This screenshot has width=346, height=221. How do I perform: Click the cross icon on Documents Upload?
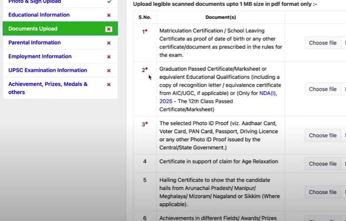point(109,29)
